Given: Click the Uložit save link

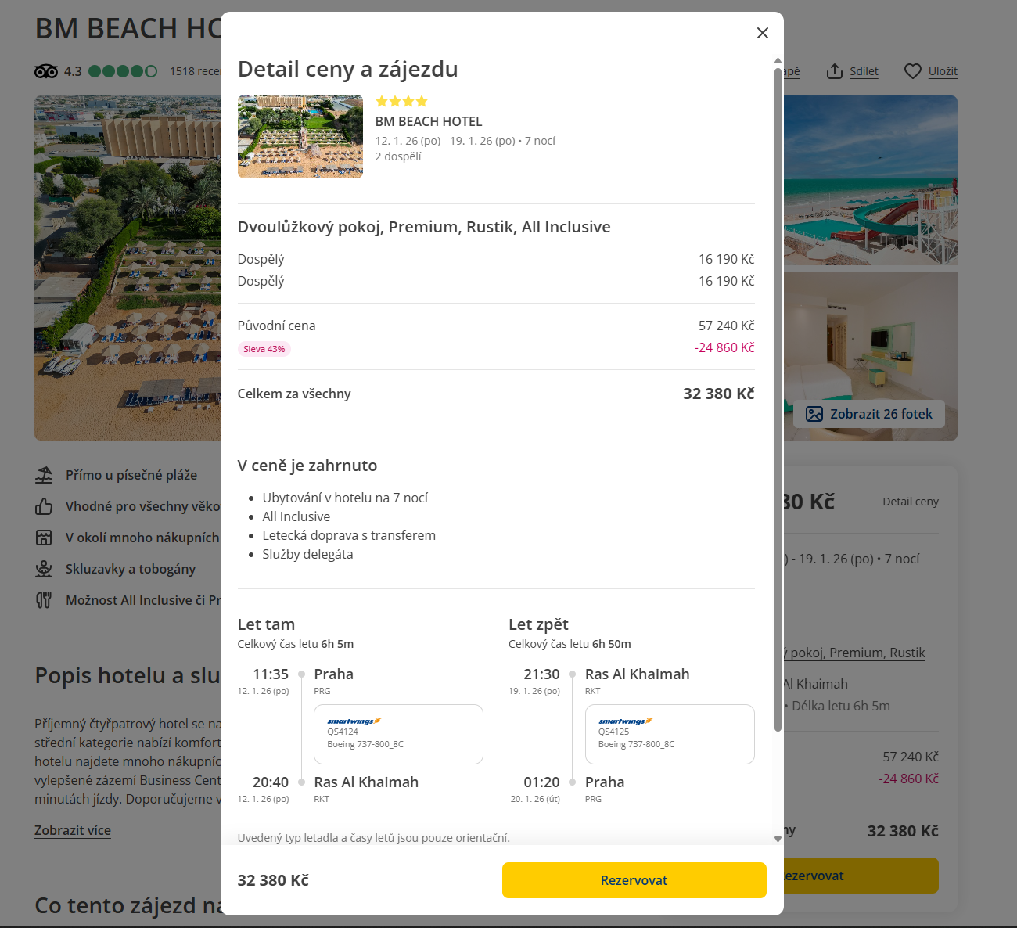Looking at the screenshot, I should (943, 71).
